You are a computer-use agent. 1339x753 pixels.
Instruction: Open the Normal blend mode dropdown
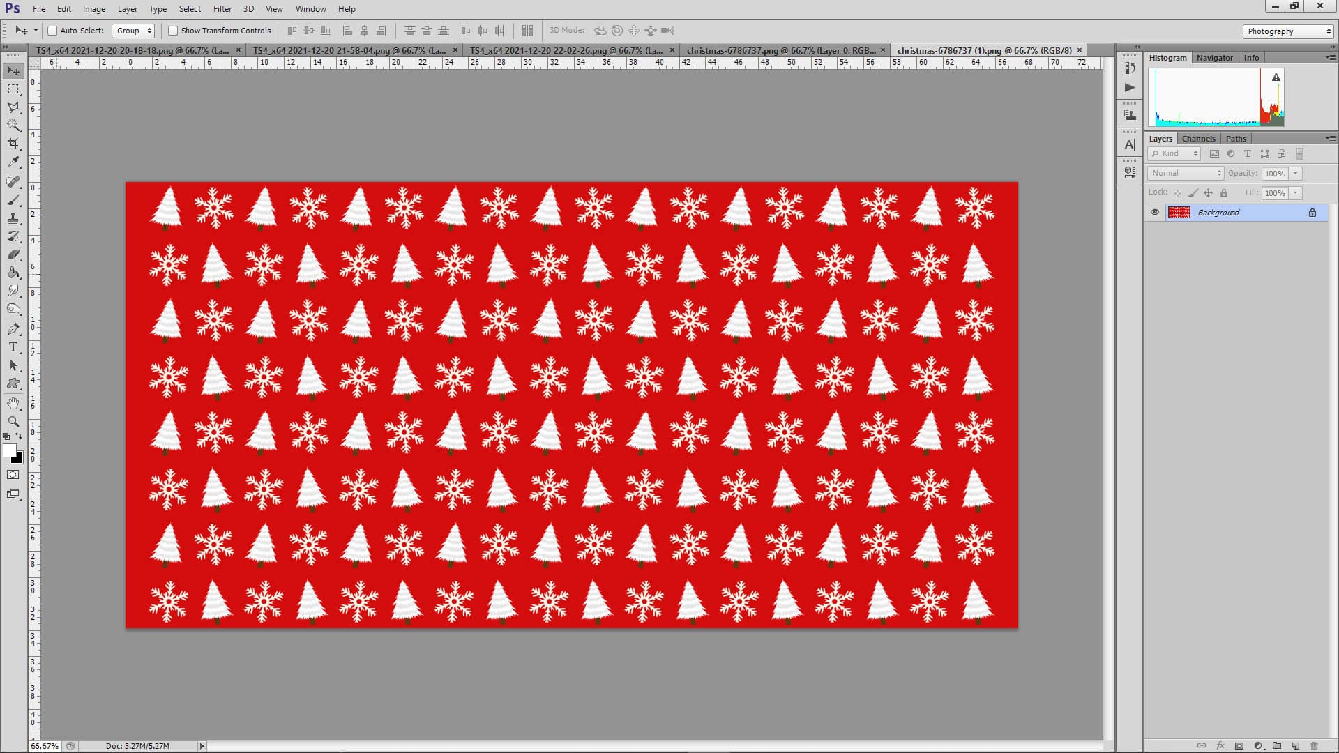(1186, 173)
